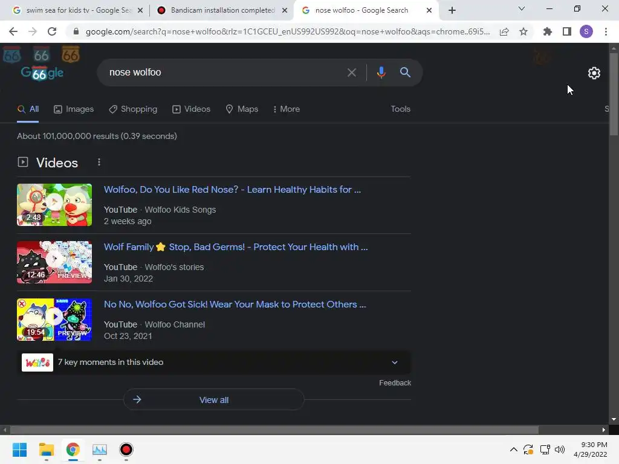Click the Feedback link
This screenshot has width=619, height=464.
click(395, 382)
